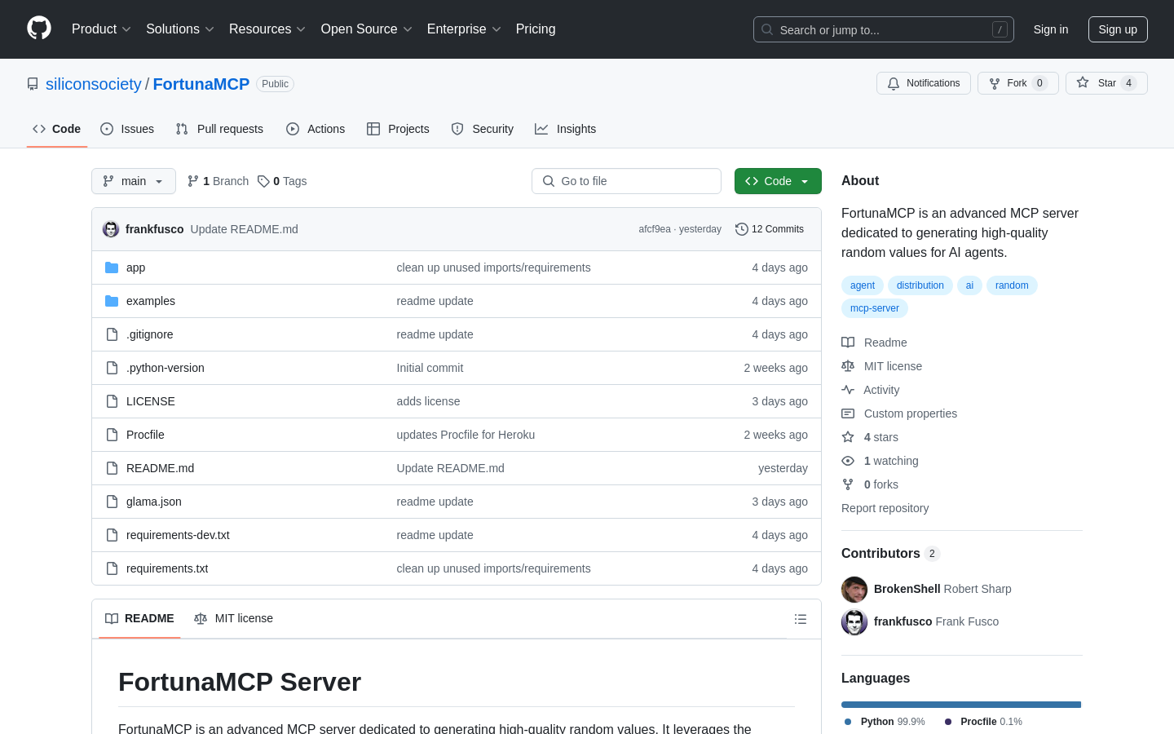Click the app folder icon
Image resolution: width=1174 pixels, height=734 pixels.
coord(112,268)
